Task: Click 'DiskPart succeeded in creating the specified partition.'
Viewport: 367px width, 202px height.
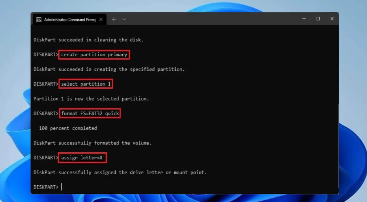Action: tap(109, 69)
